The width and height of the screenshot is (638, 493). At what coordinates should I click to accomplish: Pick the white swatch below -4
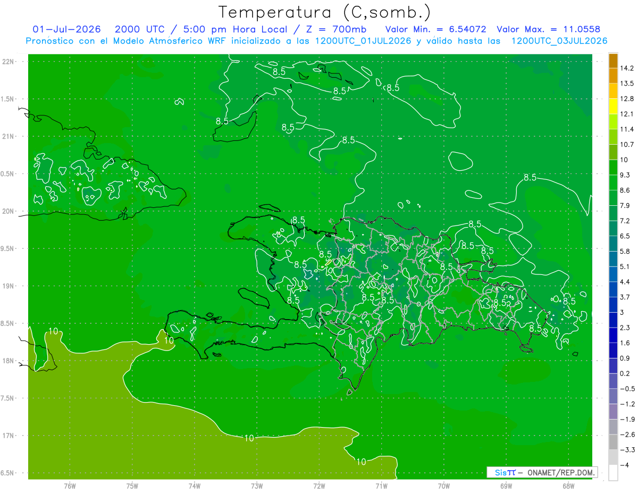613,473
